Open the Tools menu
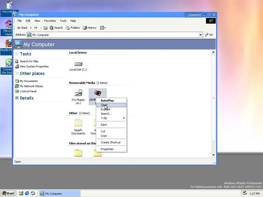This screenshot has height=197, width=263. click(63, 21)
